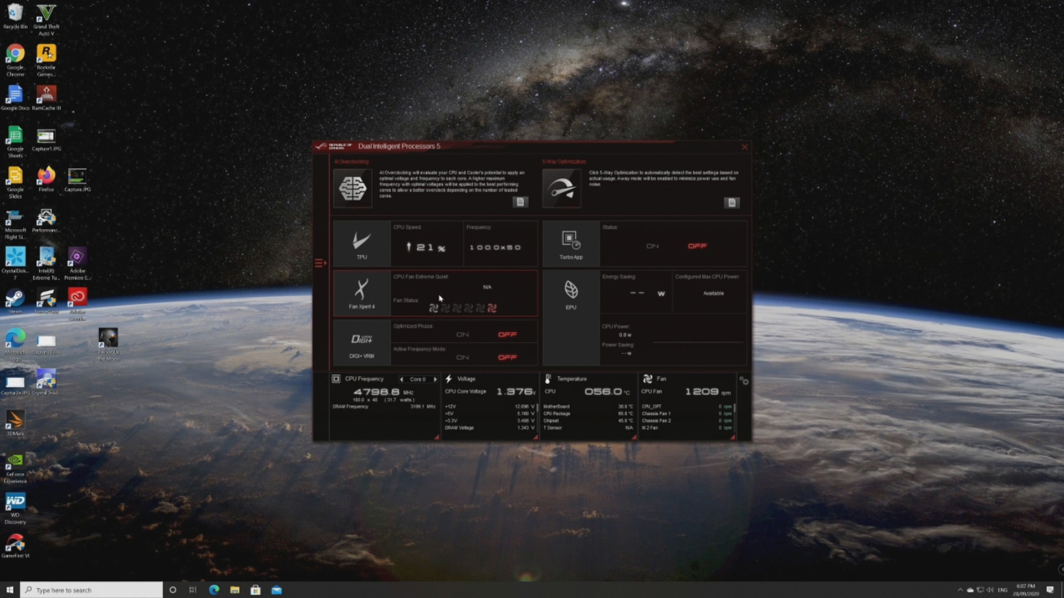This screenshot has height=598, width=1064.
Task: Open the DIGI+ VRM tile
Action: coord(361,343)
